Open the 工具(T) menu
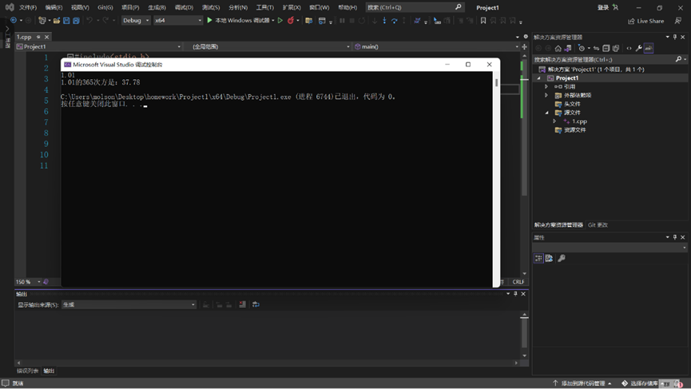The width and height of the screenshot is (691, 389). coord(264,7)
